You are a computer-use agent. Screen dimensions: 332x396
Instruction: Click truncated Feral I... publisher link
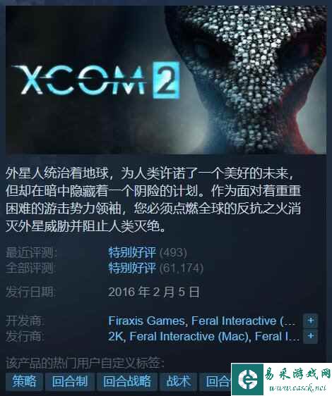[x=278, y=336]
